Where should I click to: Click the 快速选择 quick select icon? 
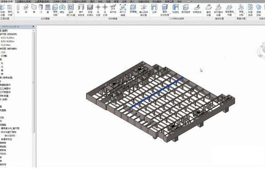[250, 10]
